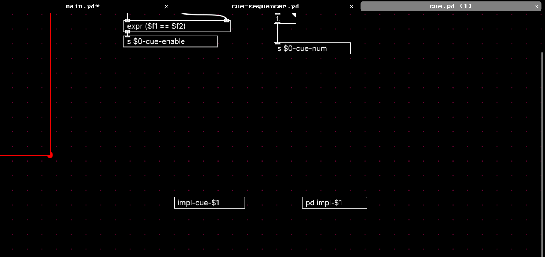This screenshot has width=545, height=257.
Task: Click the red graph-on-parent corner handle
Action: tap(50, 155)
